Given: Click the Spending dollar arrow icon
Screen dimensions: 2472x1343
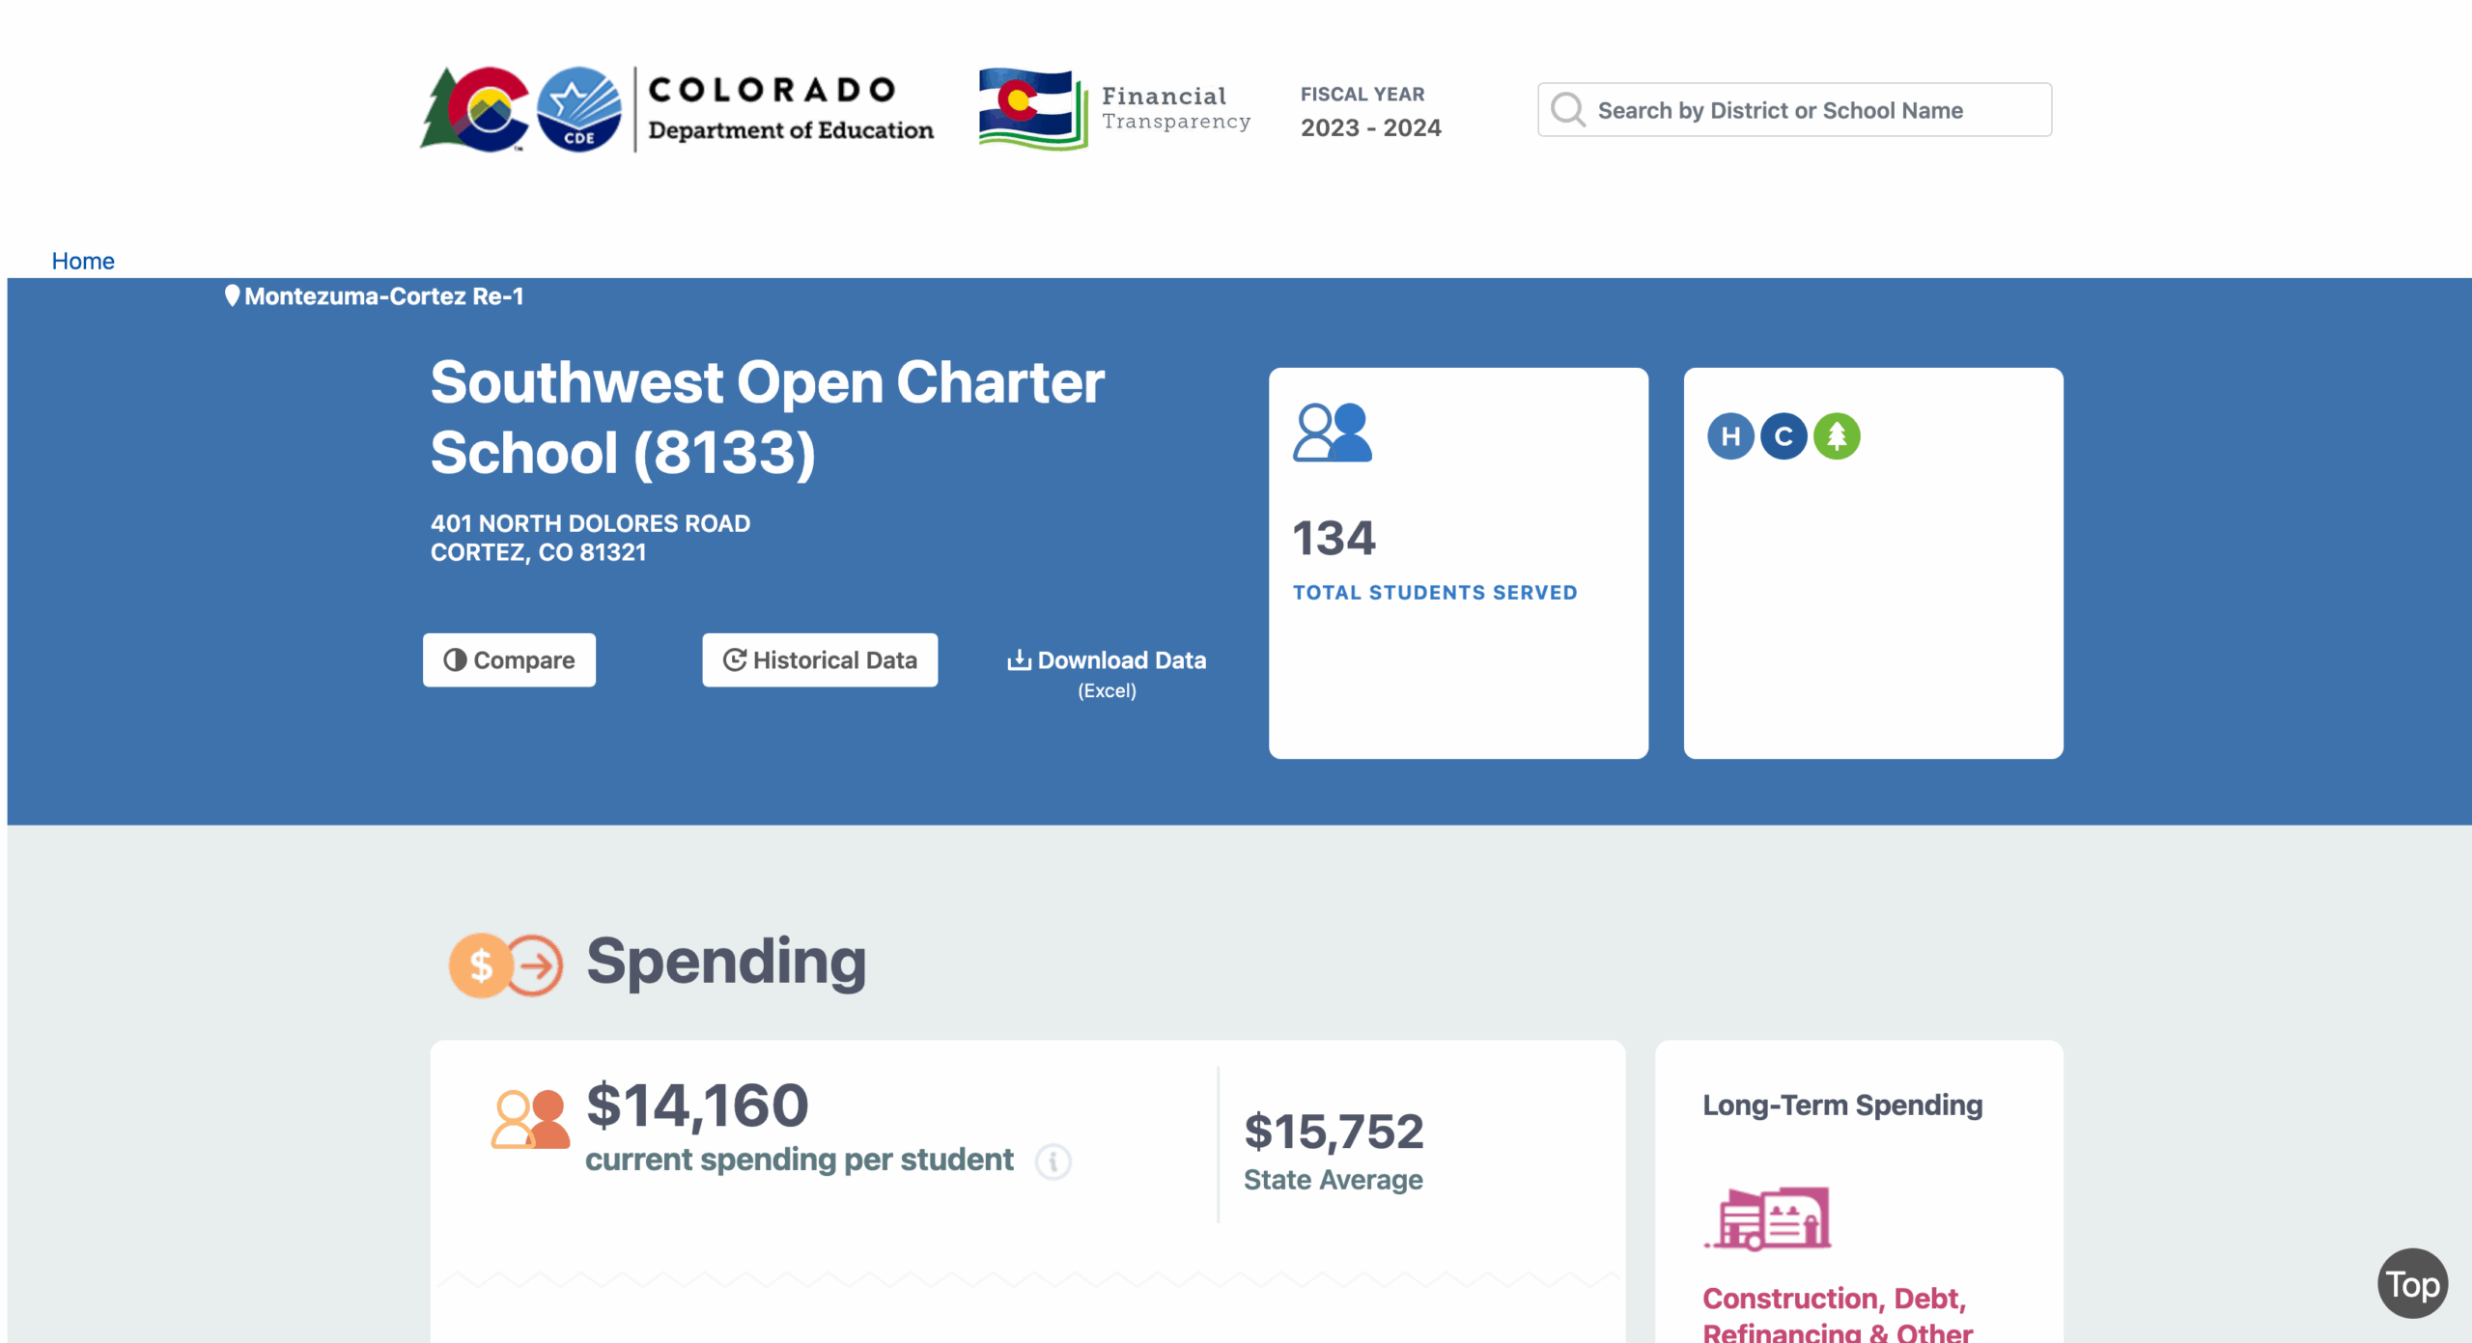Looking at the screenshot, I should 506,965.
